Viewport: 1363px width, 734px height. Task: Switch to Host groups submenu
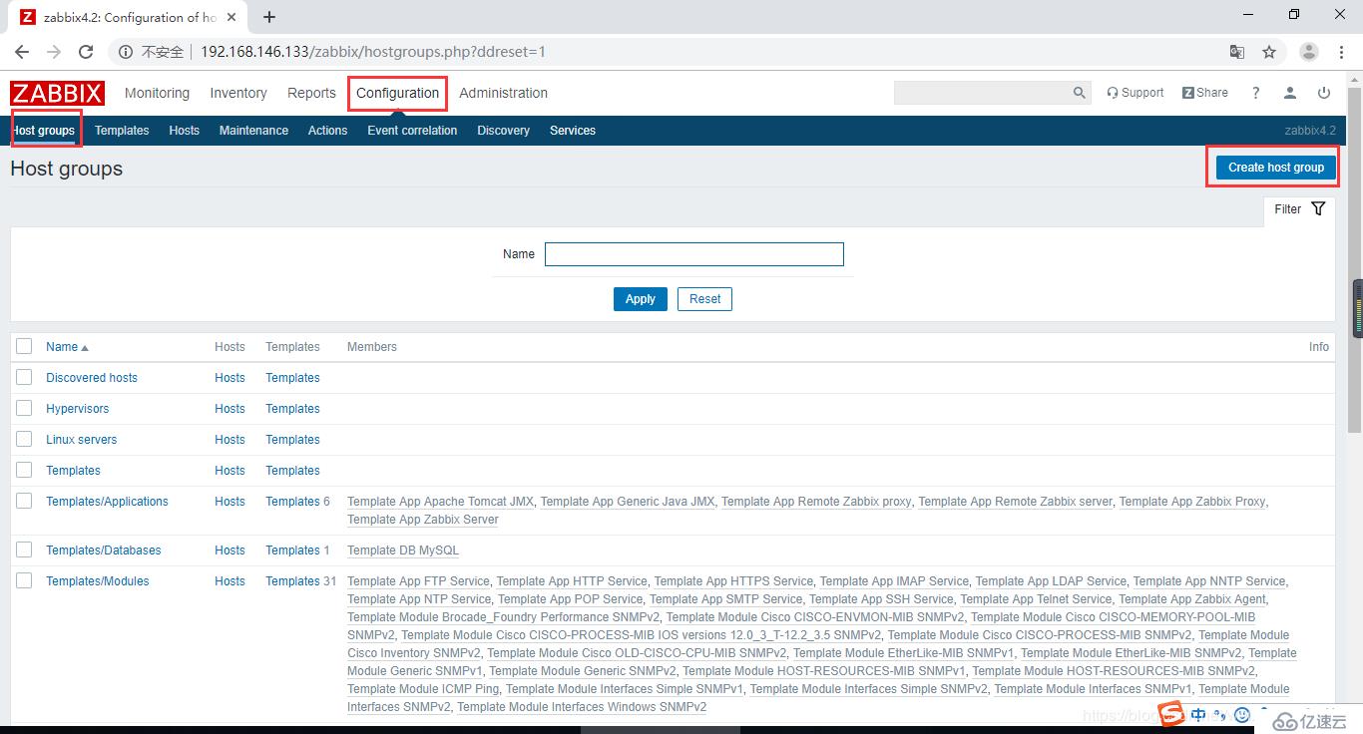click(x=44, y=131)
